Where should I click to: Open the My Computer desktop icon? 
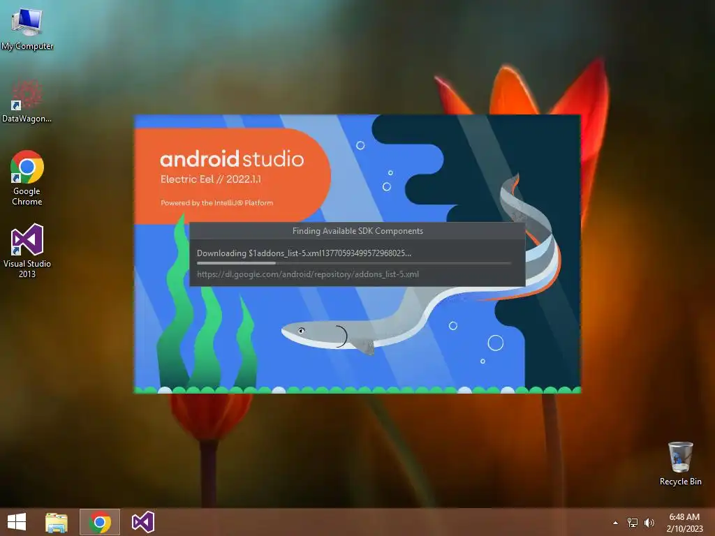[x=27, y=29]
